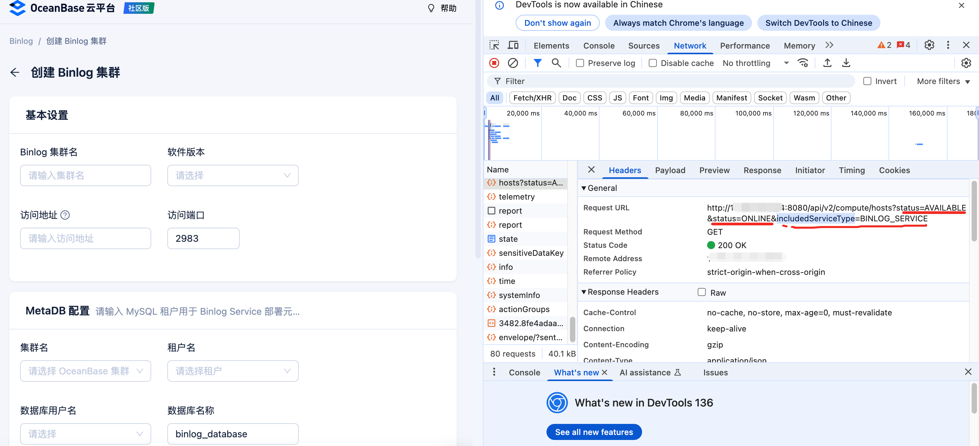This screenshot has width=979, height=446.
Task: Expand the More filters dropdown
Action: point(943,81)
